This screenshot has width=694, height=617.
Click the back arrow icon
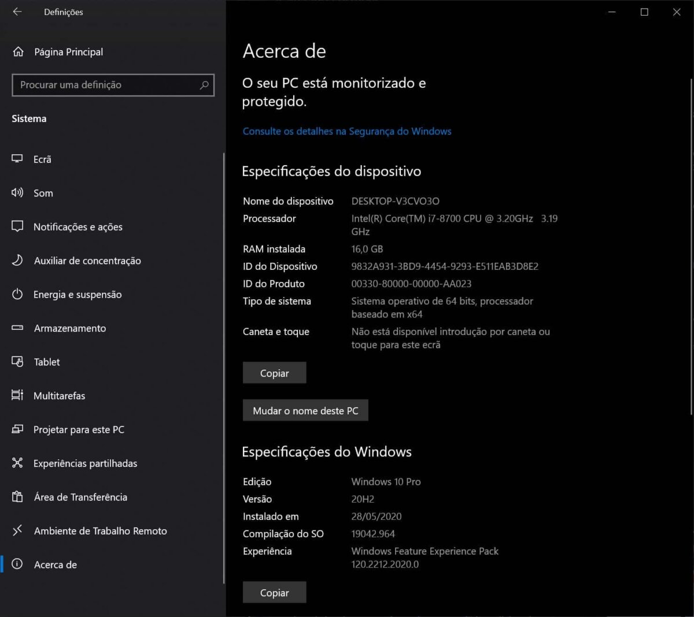coord(17,12)
